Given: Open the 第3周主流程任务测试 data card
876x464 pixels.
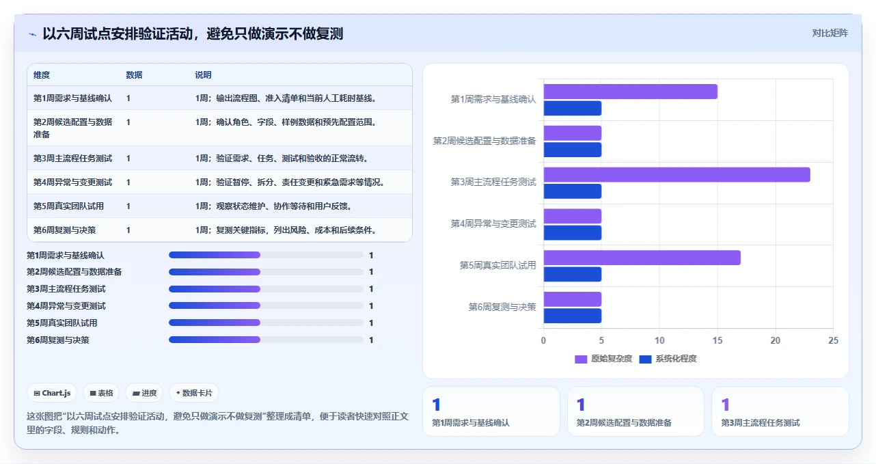Looking at the screenshot, I should tap(780, 411).
